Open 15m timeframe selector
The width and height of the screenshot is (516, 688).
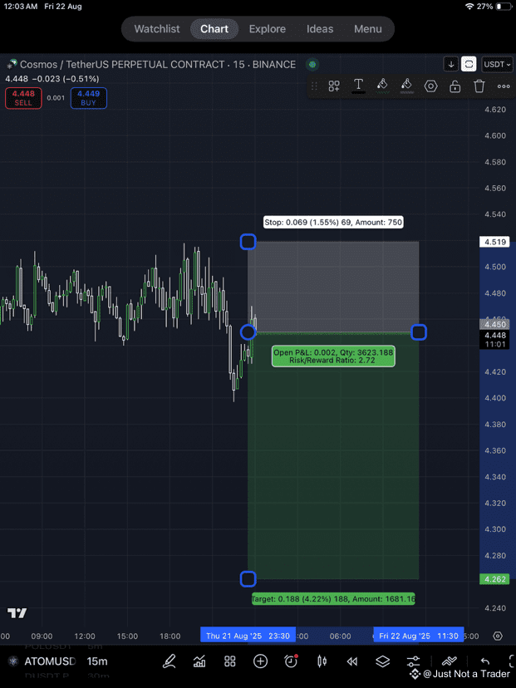pyautogui.click(x=97, y=661)
